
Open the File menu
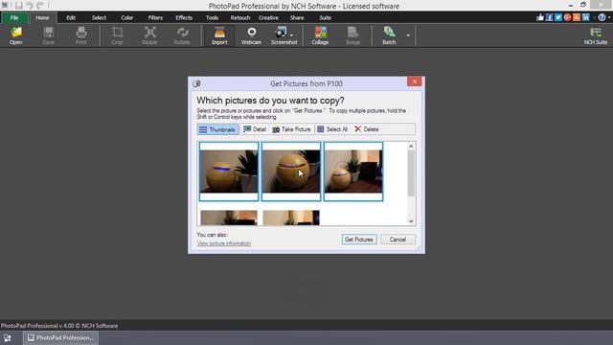tap(14, 17)
